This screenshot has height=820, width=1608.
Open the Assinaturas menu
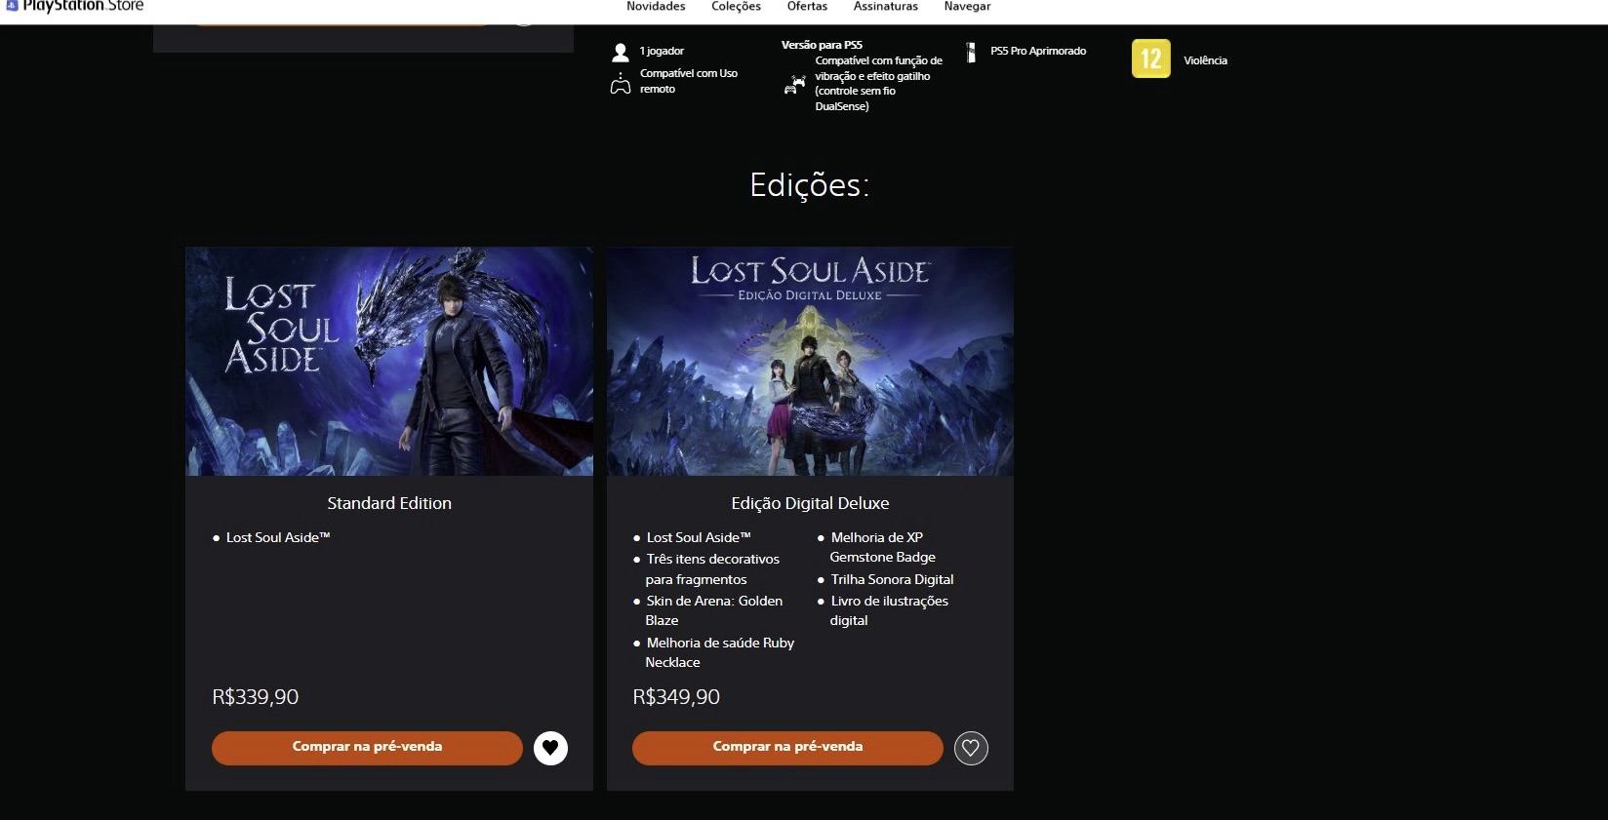886,7
